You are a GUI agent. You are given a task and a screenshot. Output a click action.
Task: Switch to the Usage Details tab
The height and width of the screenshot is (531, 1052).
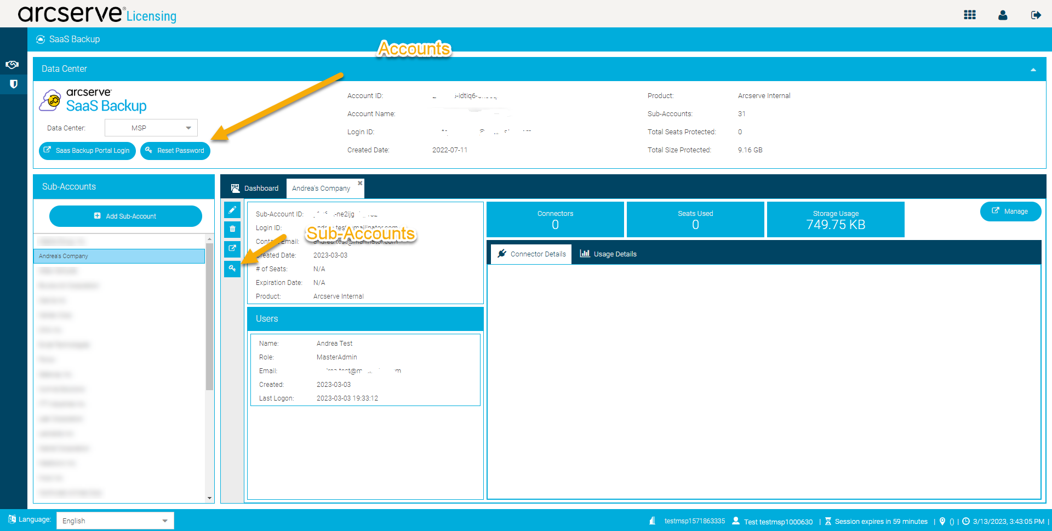pyautogui.click(x=608, y=254)
